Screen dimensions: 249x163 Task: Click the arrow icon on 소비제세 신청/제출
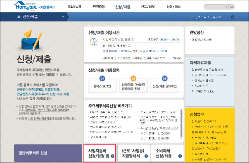click(x=180, y=156)
